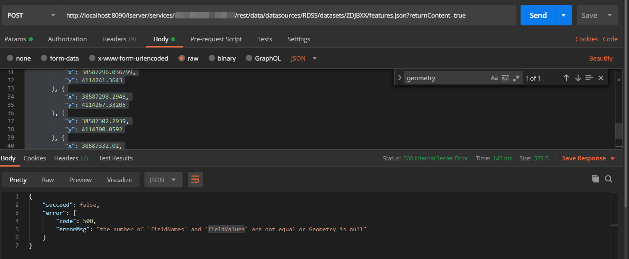This screenshot has width=629, height=259.
Task: Open the response Cookies tab
Action: [x=35, y=158]
